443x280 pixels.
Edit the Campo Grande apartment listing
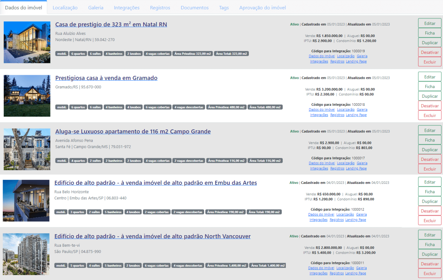[430, 130]
